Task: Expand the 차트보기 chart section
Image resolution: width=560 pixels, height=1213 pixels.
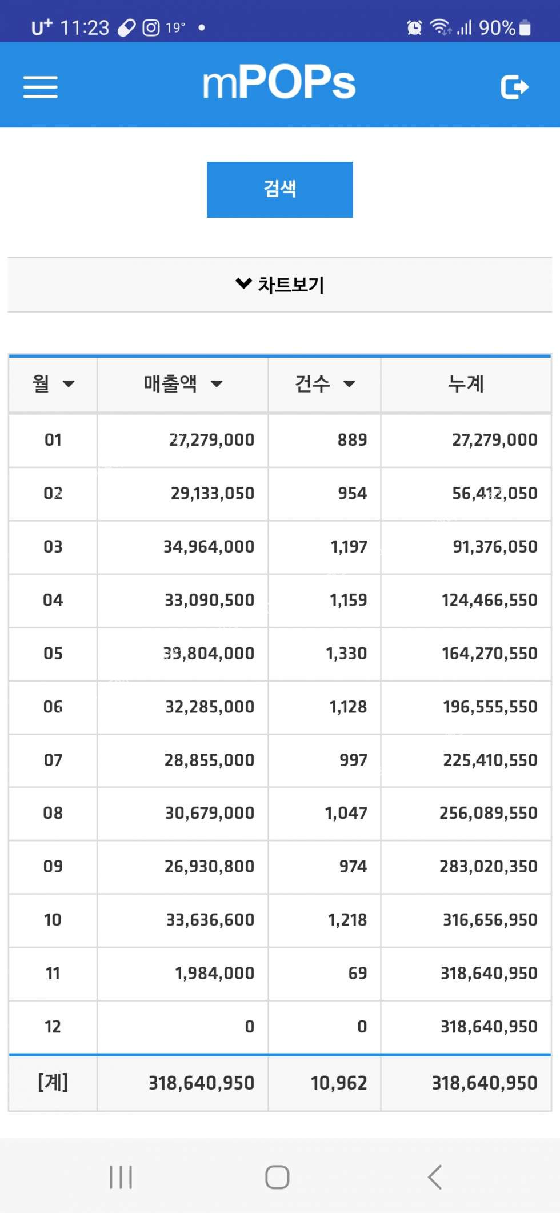Action: [x=279, y=285]
